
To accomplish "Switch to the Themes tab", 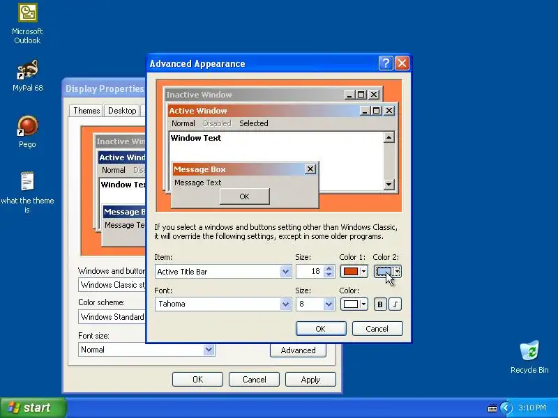I will (x=86, y=111).
